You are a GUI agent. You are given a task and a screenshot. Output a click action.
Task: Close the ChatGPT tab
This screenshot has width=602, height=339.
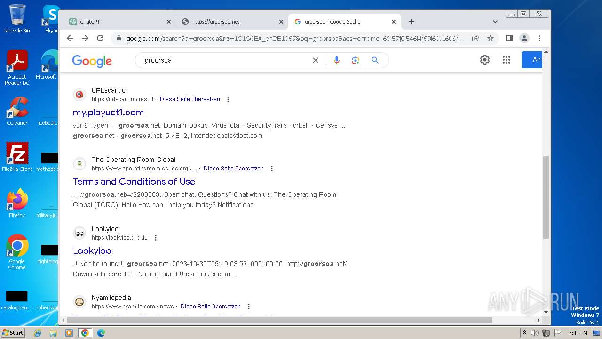click(x=169, y=22)
